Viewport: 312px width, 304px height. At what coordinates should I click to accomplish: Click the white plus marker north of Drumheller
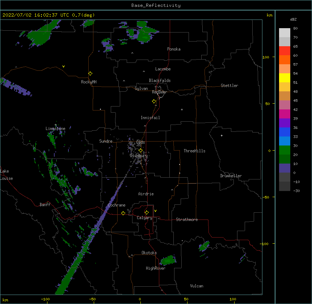[222, 135]
